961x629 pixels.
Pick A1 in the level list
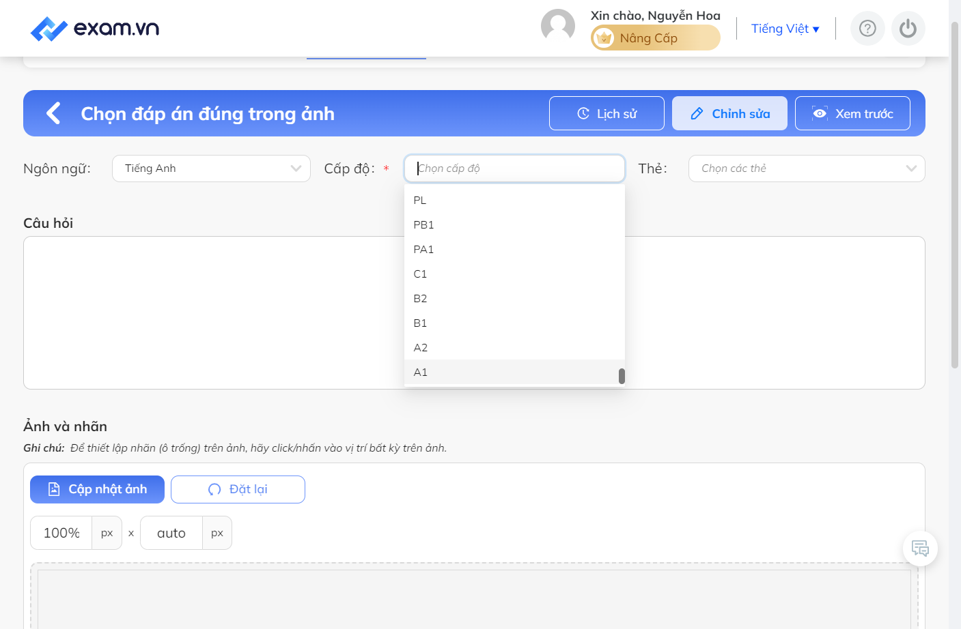click(514, 372)
